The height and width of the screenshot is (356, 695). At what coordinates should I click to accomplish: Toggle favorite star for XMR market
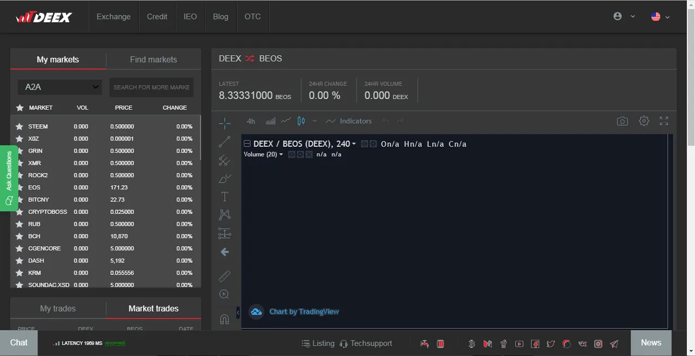point(20,163)
